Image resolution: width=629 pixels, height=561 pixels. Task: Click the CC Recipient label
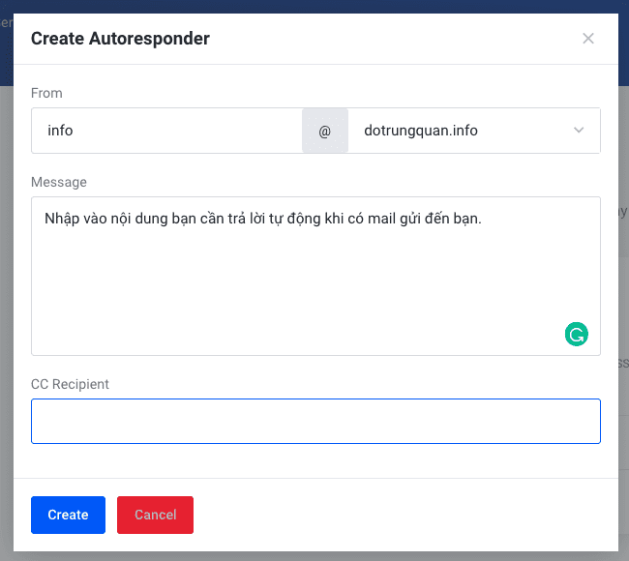[70, 384]
